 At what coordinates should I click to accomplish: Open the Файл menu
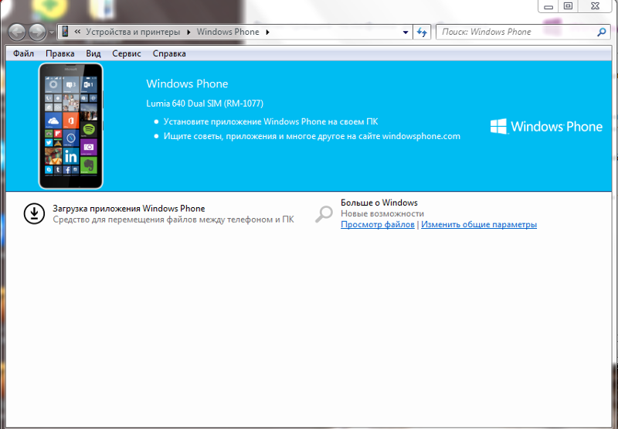(x=23, y=53)
